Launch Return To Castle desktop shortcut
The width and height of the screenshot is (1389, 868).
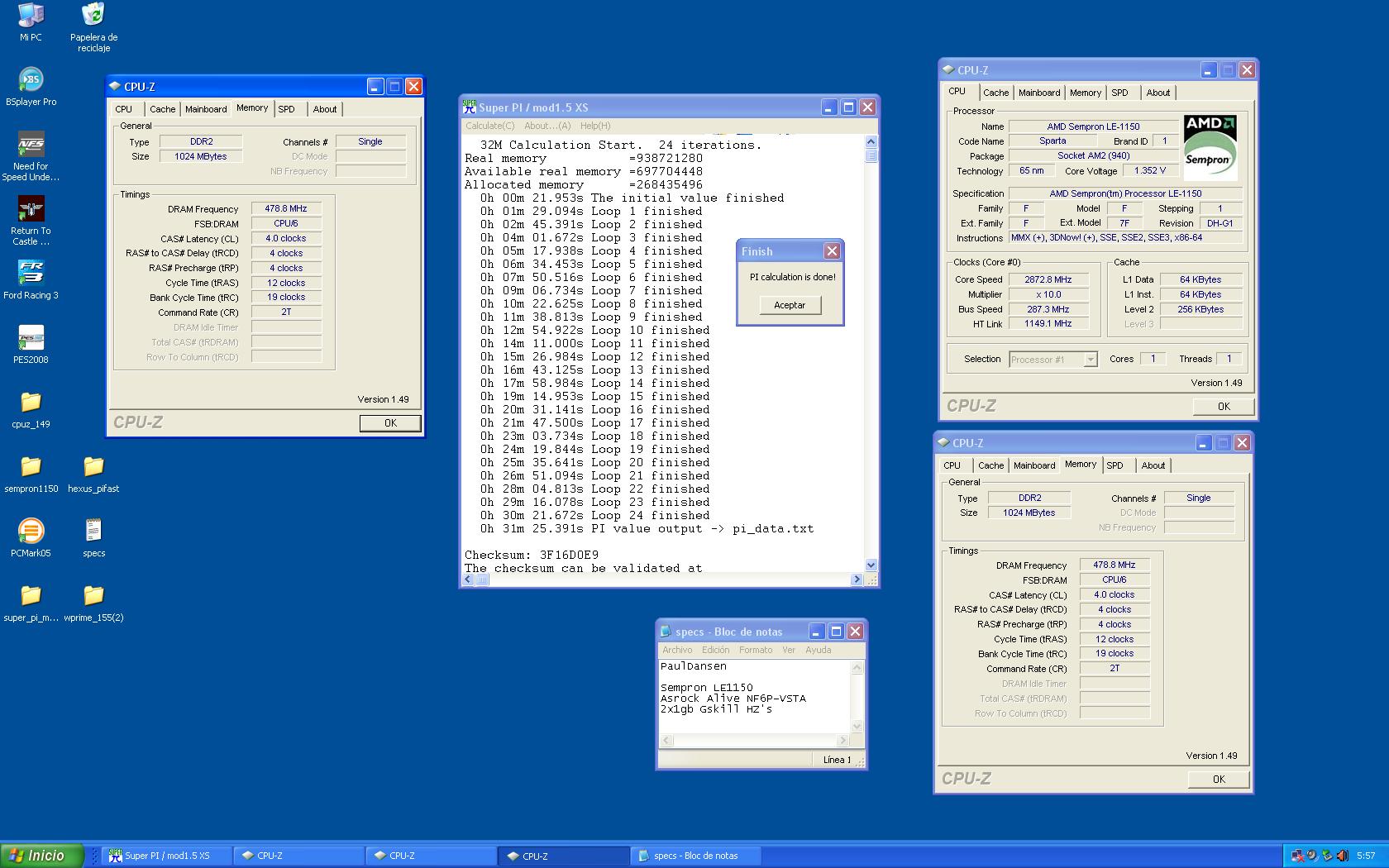pyautogui.click(x=31, y=221)
